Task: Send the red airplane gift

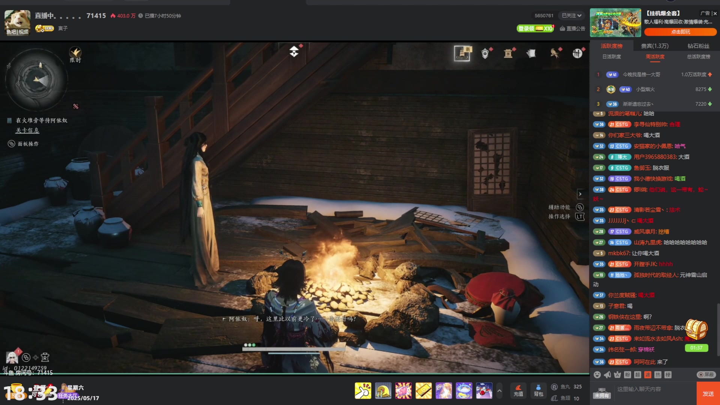Action: pyautogui.click(x=484, y=391)
